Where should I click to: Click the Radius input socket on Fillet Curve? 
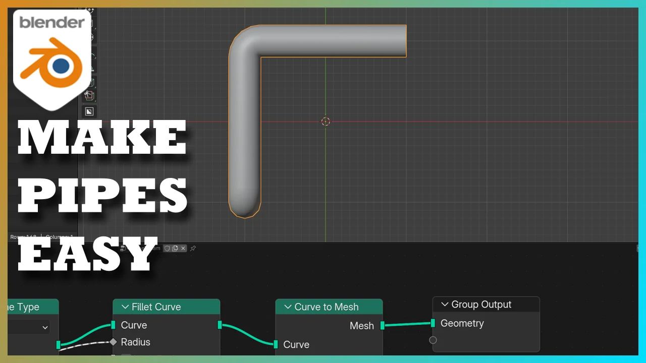113,342
